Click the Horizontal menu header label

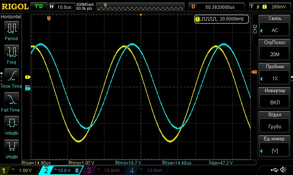click(11, 17)
